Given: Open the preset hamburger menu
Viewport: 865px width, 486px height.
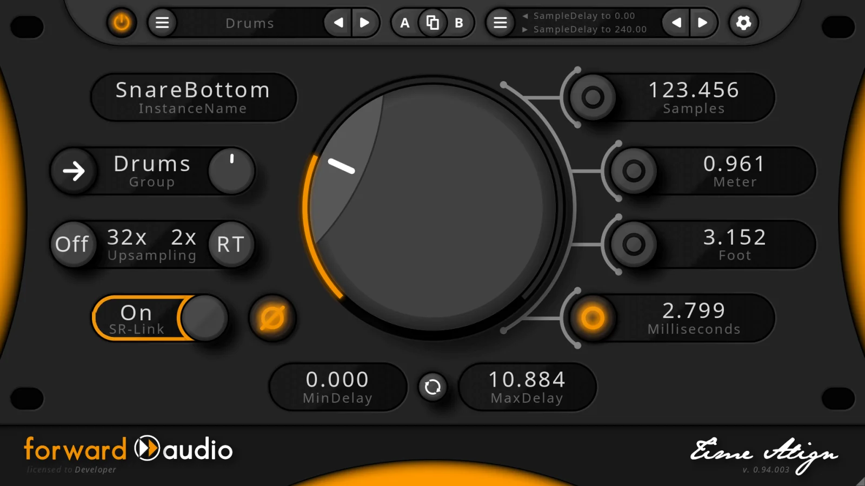Looking at the screenshot, I should click(162, 23).
